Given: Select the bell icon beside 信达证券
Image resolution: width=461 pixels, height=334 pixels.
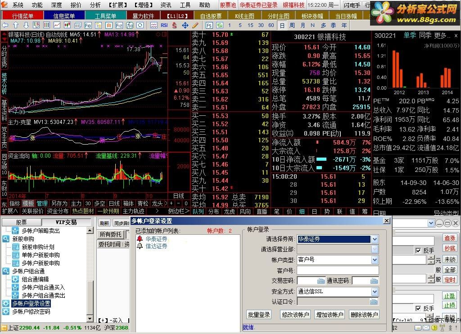Looking at the screenshot, I should point(140,246).
